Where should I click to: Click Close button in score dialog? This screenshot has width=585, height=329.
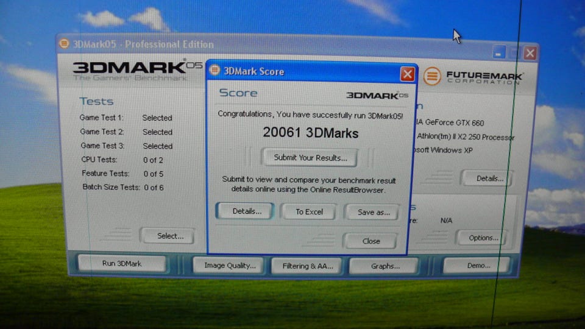click(x=370, y=241)
